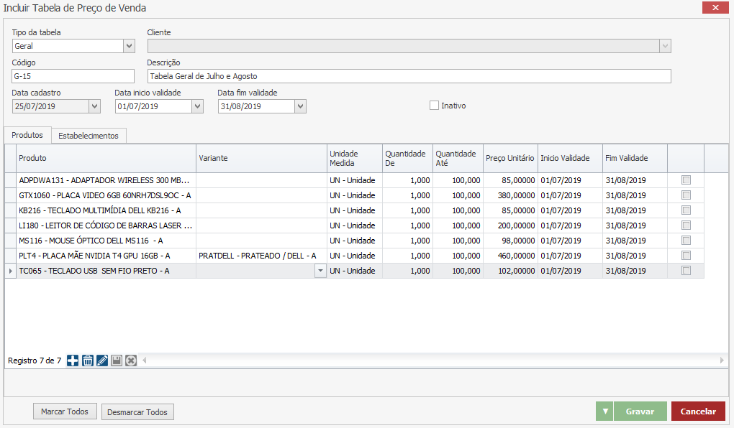Close the Incluir Tabela de Preço window

[x=715, y=7]
